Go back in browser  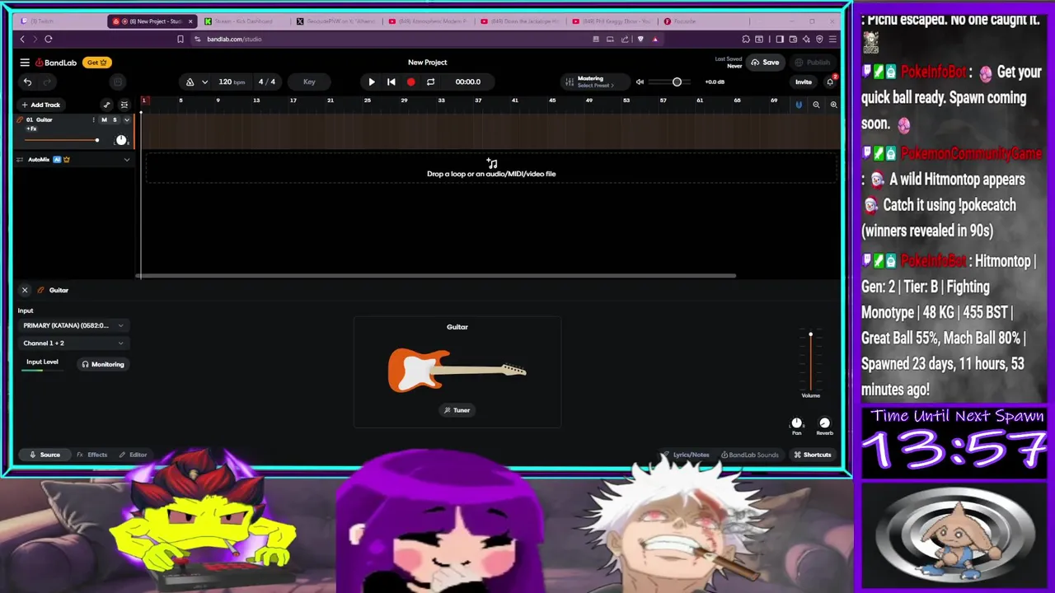point(22,39)
